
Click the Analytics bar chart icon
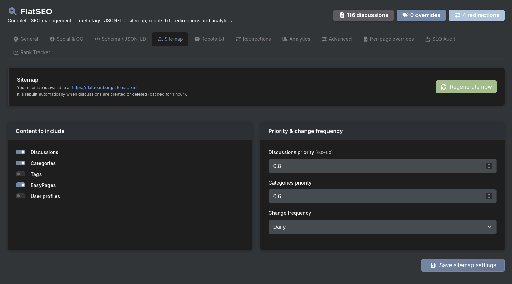[285, 39]
